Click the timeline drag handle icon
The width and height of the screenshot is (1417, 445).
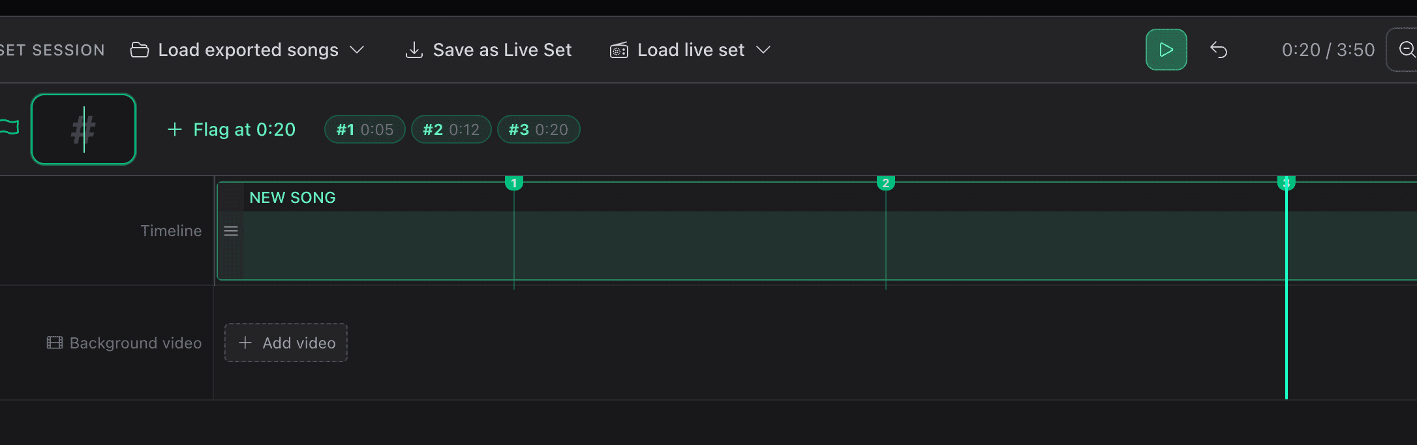pos(231,231)
